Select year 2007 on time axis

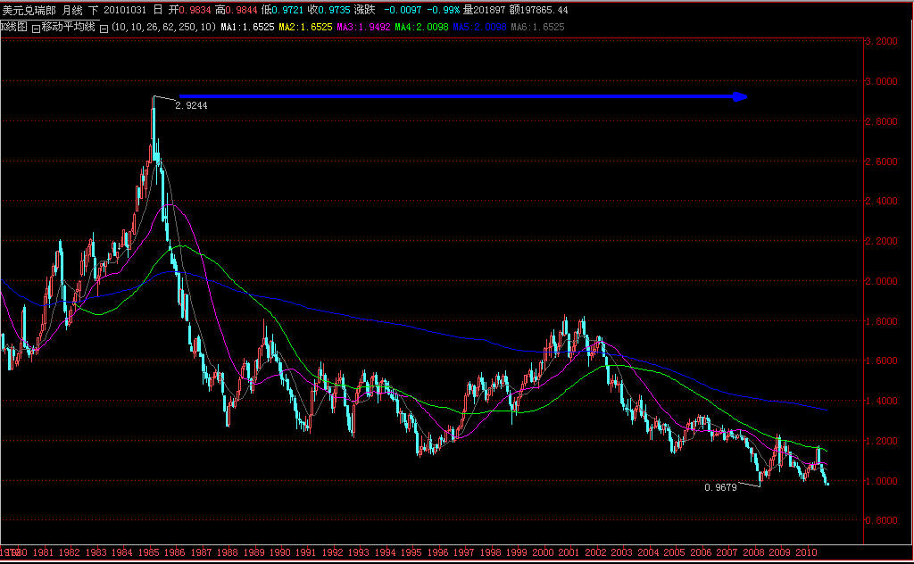point(727,552)
